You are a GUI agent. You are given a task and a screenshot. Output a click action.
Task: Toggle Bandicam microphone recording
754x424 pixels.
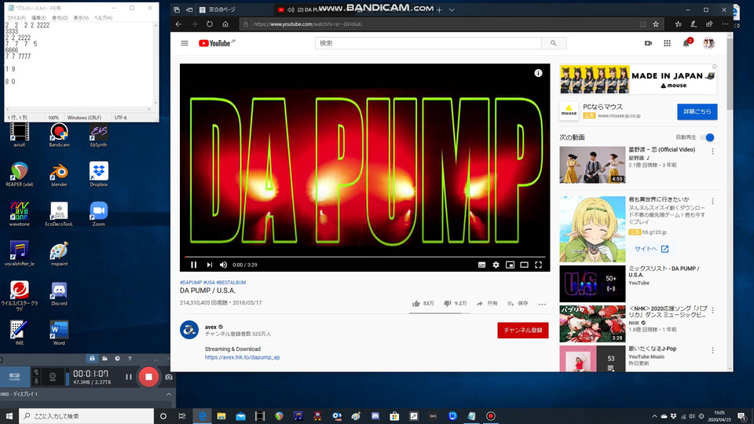tap(36, 382)
